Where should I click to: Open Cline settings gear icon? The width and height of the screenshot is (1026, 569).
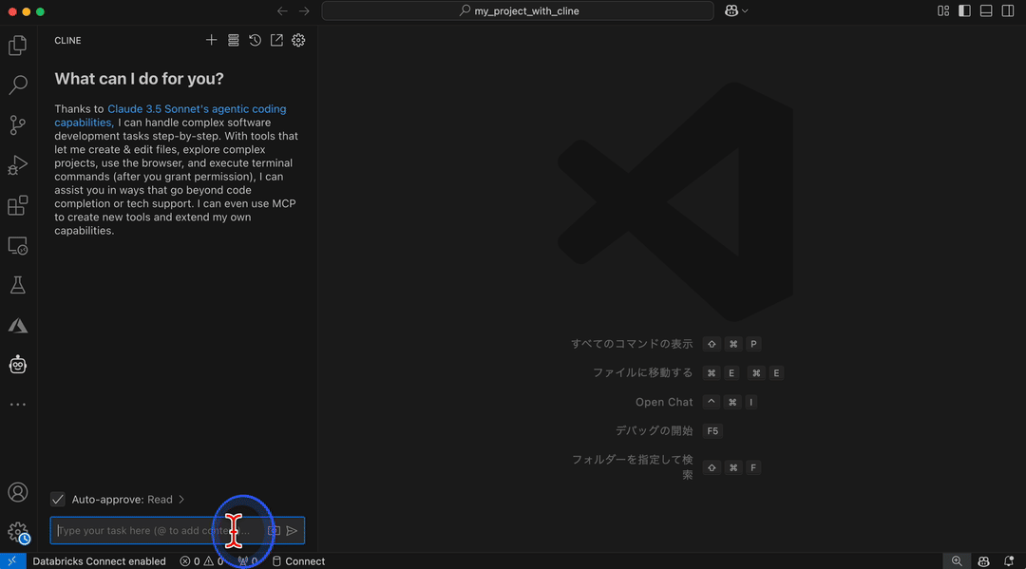[297, 40]
